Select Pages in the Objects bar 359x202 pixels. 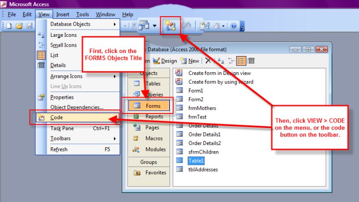(149, 127)
